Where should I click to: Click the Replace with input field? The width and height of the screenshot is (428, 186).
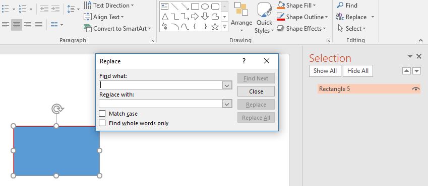(161, 104)
